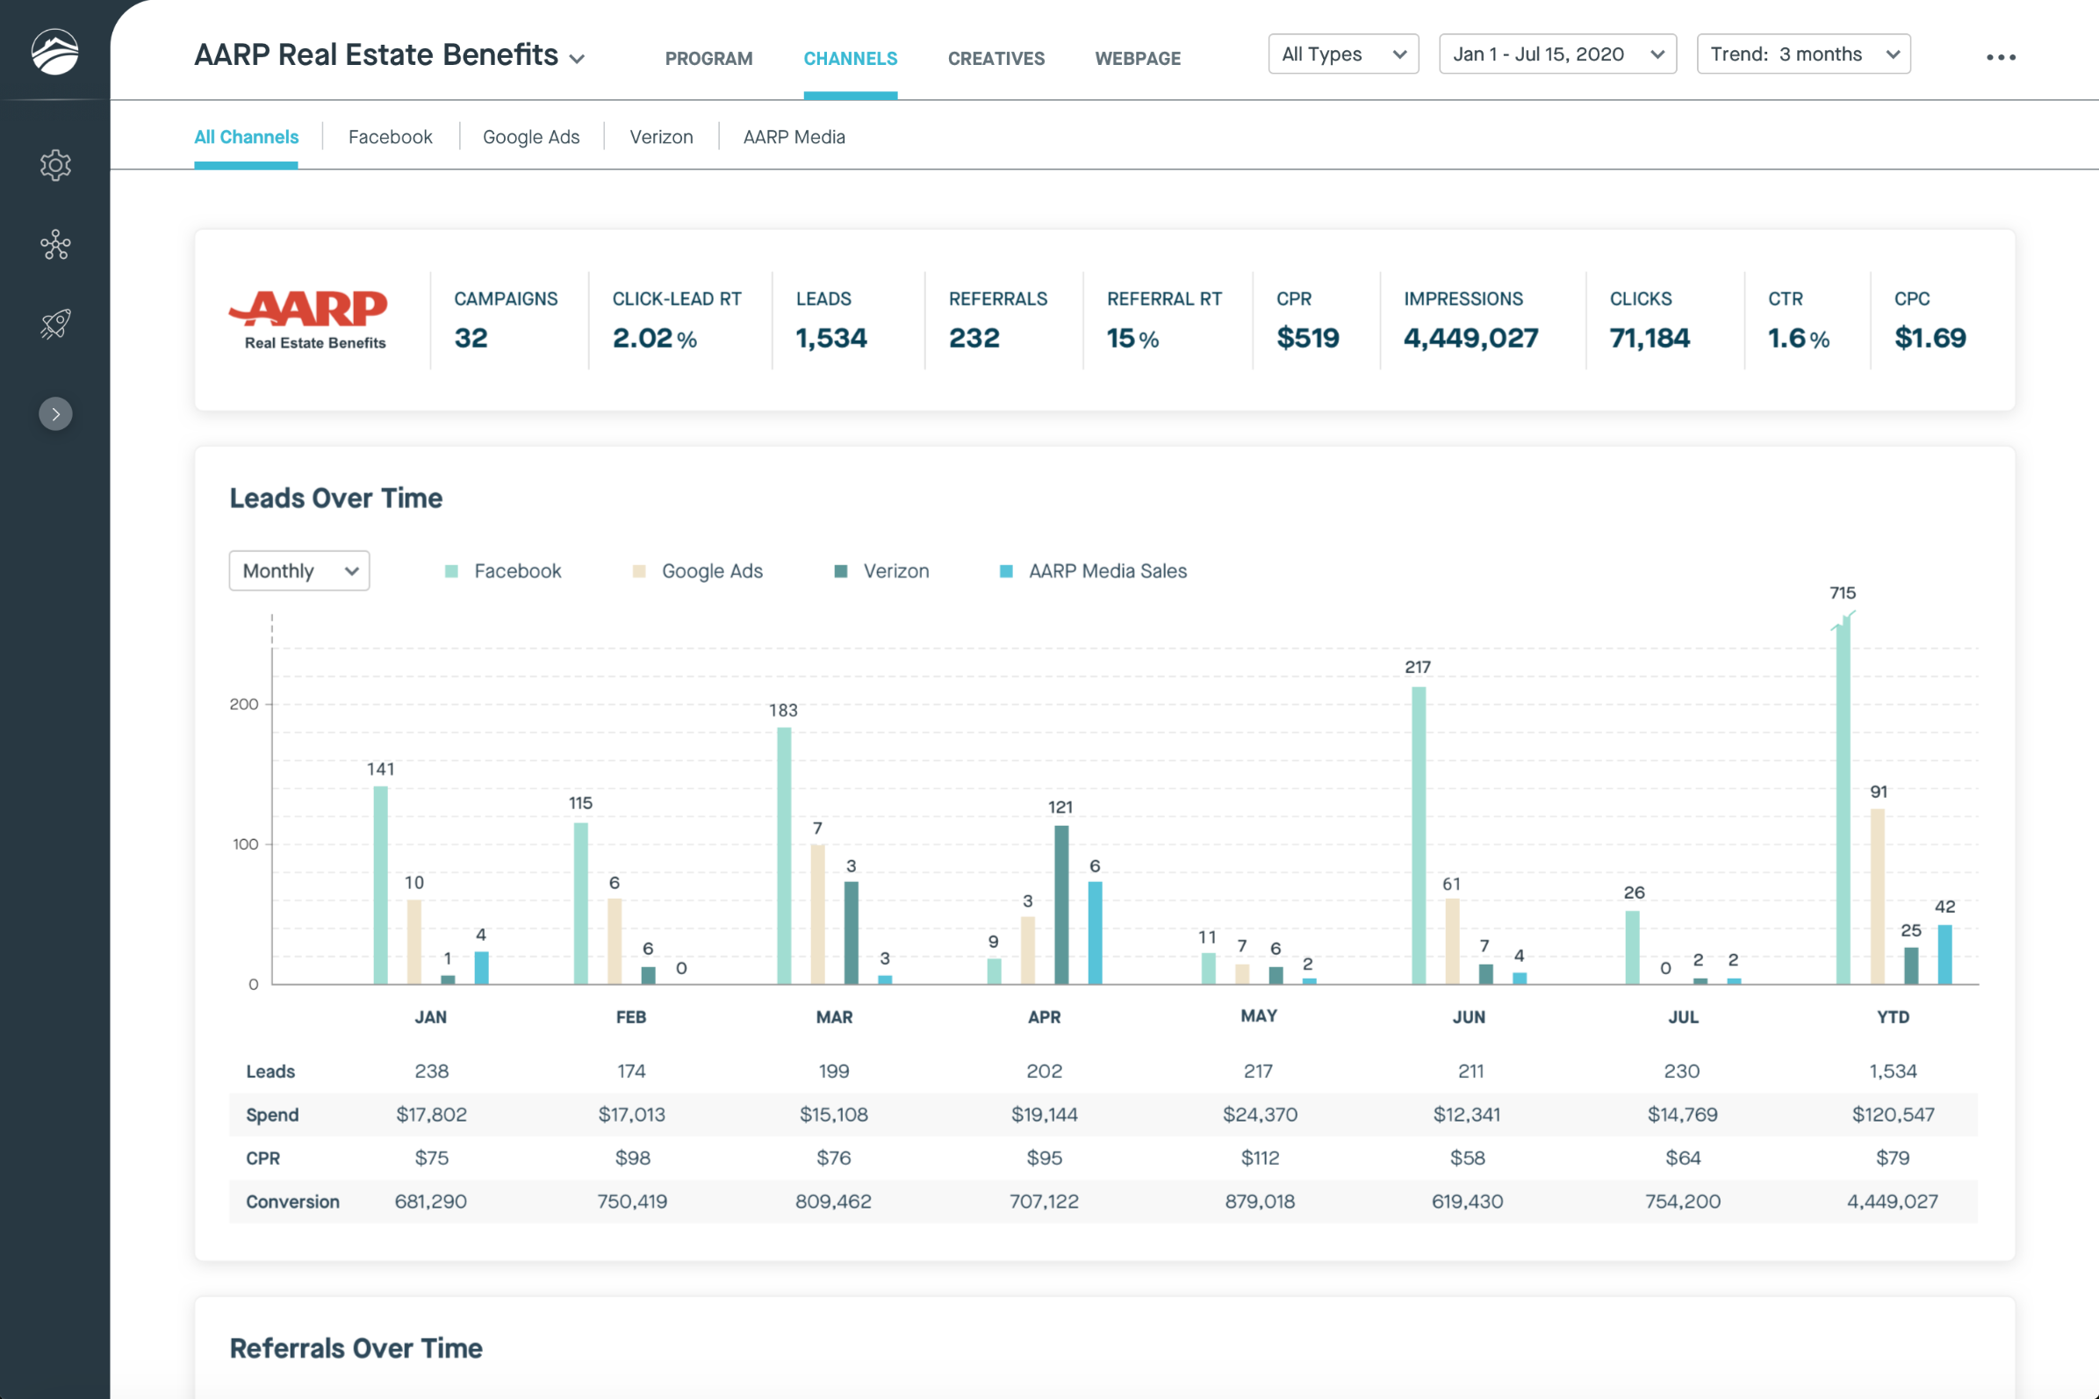2099x1399 pixels.
Task: Expand the sidebar with the arrow button
Action: coord(55,414)
